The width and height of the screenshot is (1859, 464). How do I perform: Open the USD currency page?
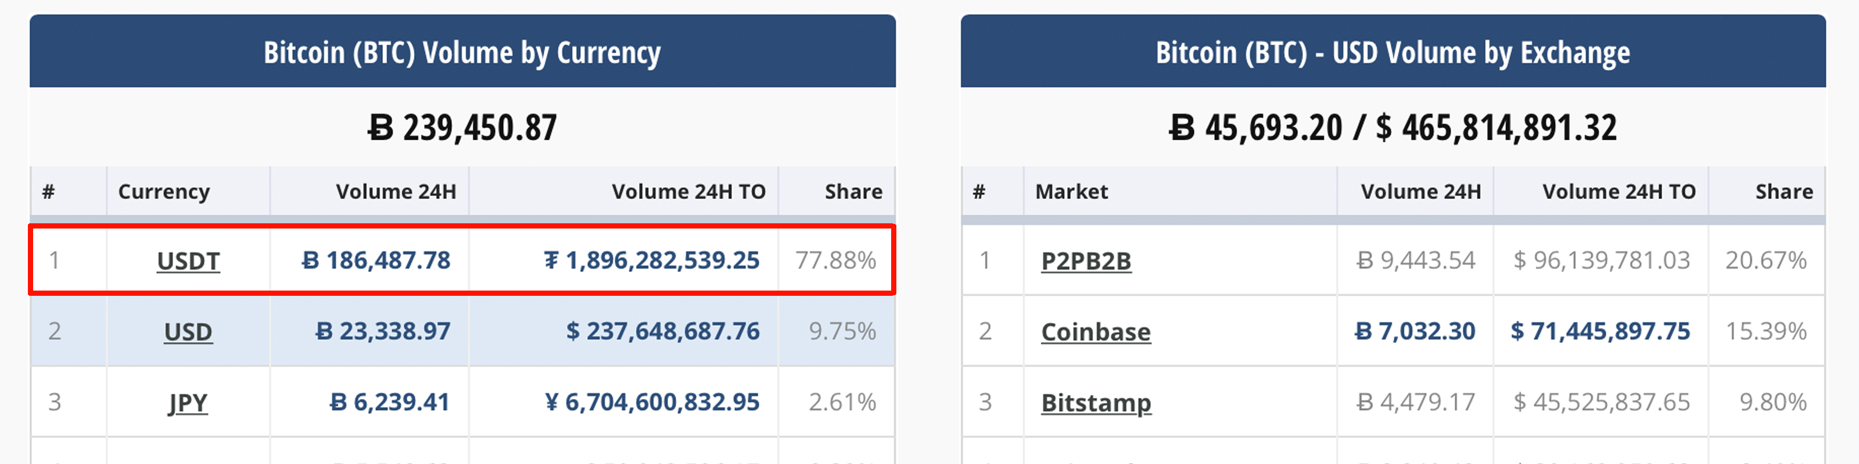(187, 332)
